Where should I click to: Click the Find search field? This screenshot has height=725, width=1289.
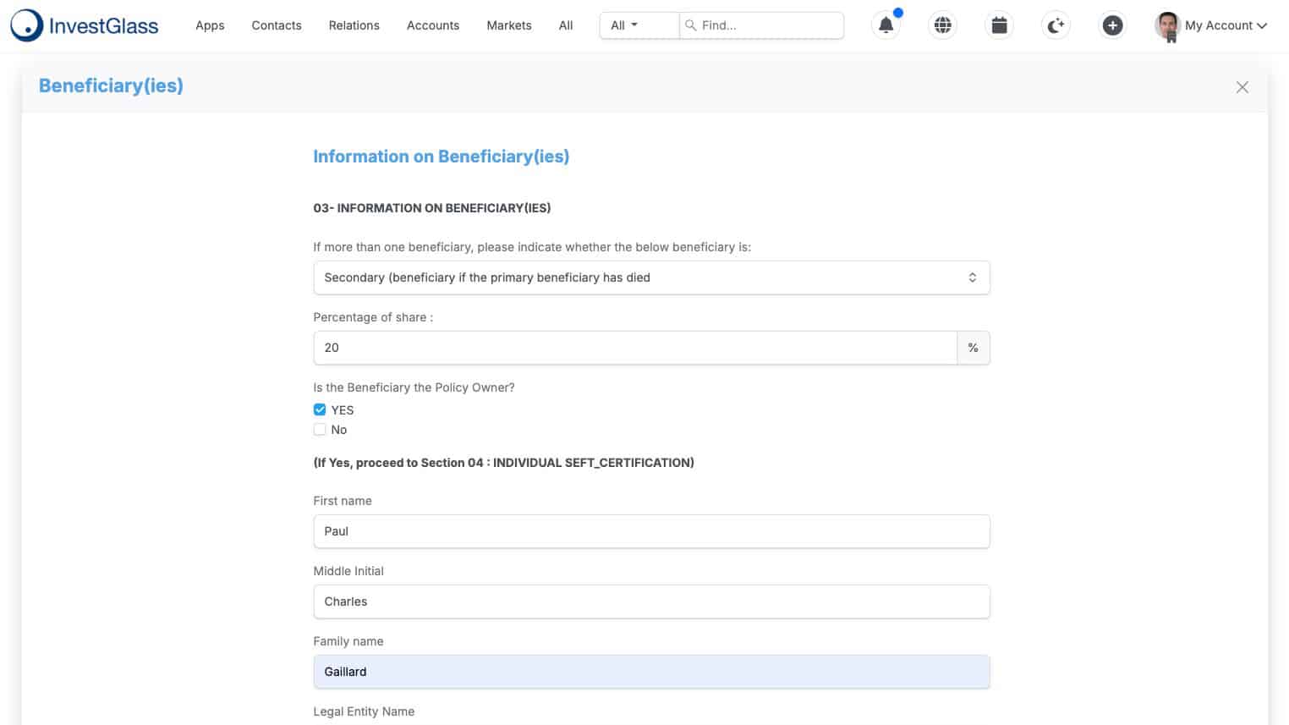click(761, 25)
